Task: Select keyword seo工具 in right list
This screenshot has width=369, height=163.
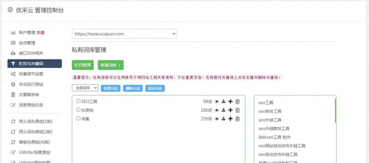Action: 266,103
